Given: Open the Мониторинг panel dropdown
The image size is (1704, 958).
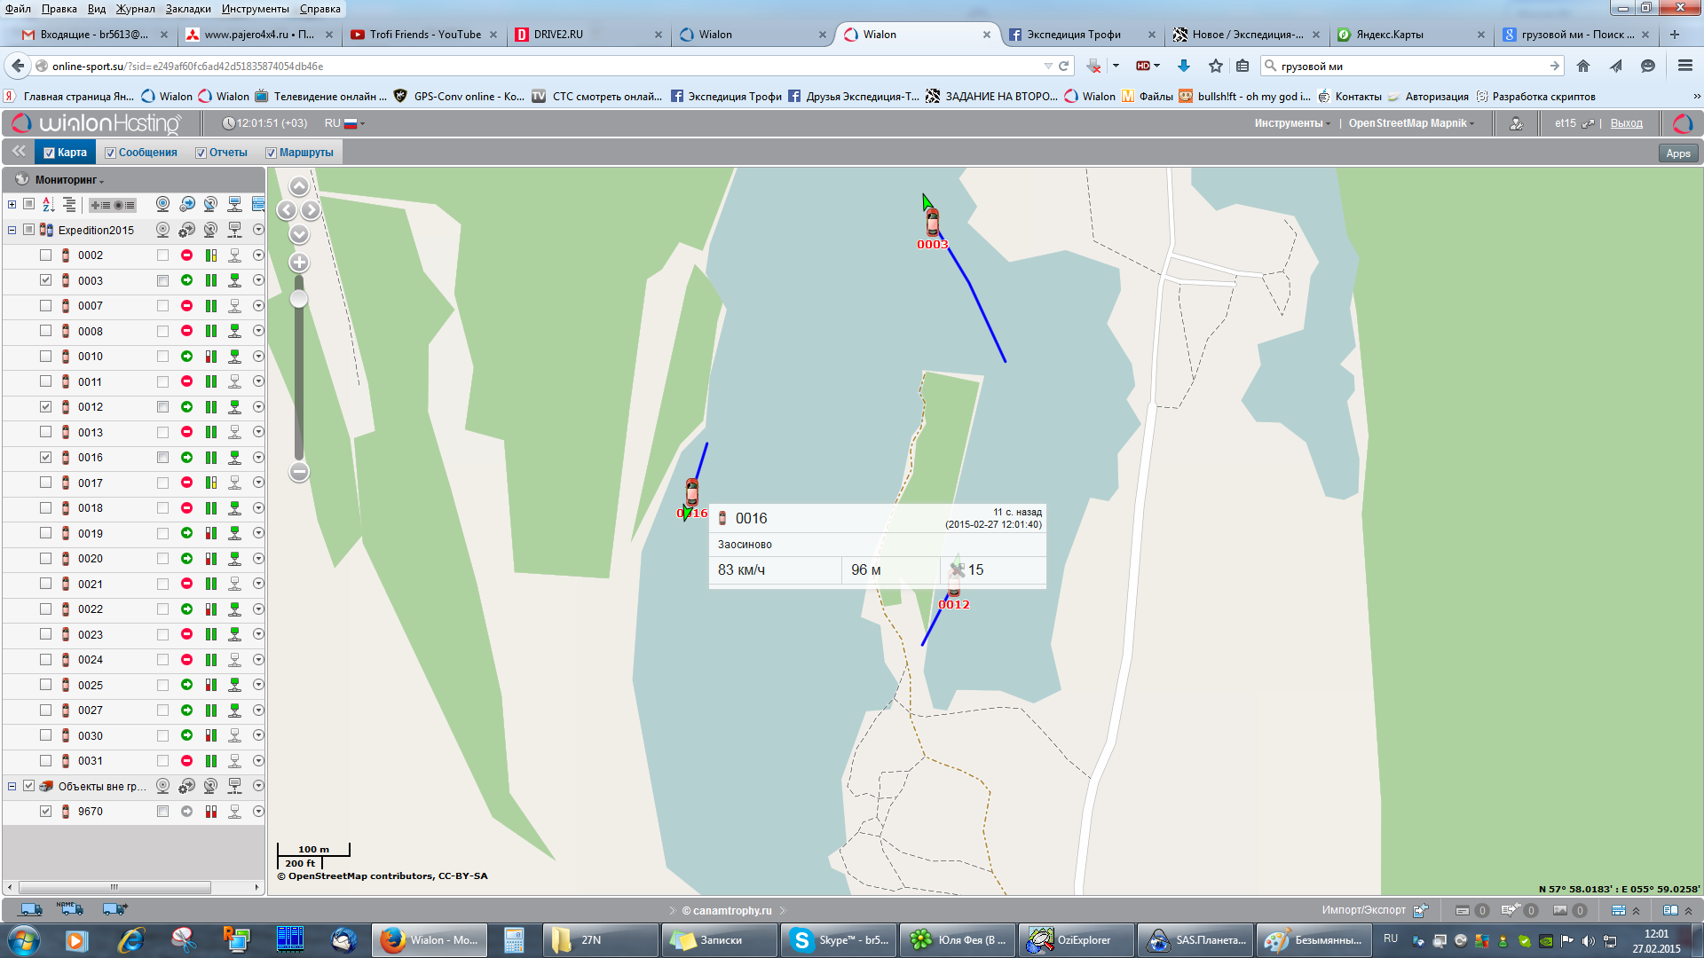Looking at the screenshot, I should (69, 180).
